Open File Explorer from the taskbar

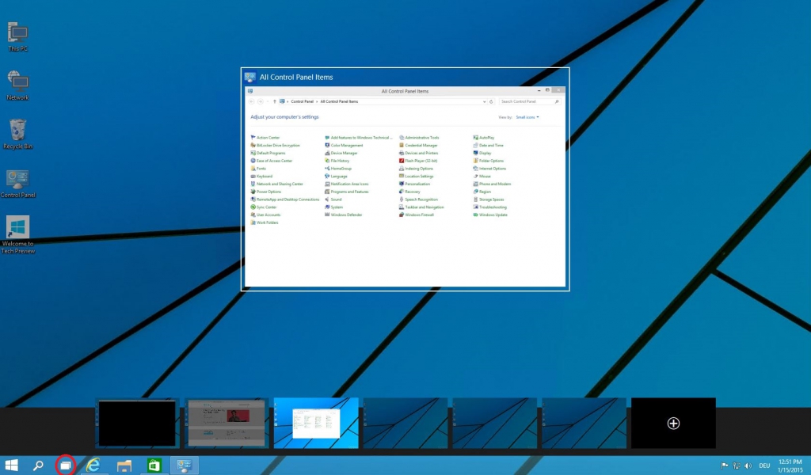(124, 465)
